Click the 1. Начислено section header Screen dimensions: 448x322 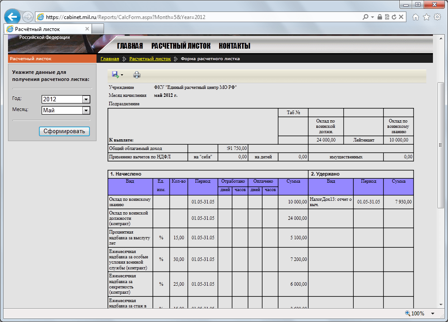click(208, 174)
